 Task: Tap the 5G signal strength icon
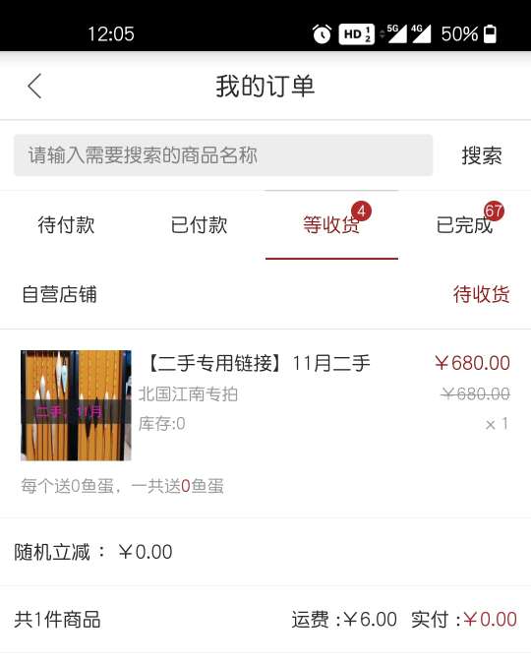[x=396, y=33]
